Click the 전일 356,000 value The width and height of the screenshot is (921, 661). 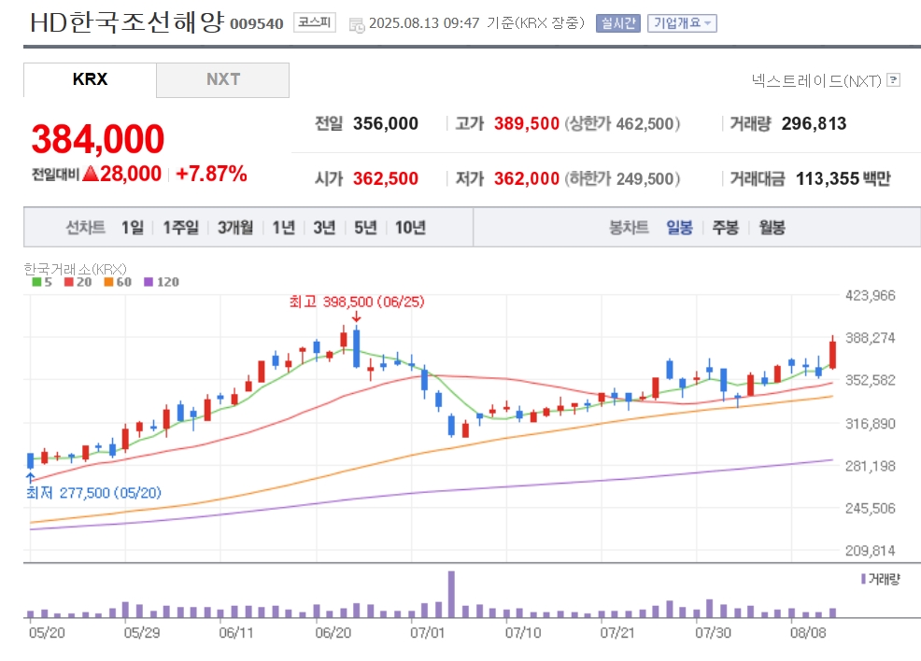[x=386, y=124]
